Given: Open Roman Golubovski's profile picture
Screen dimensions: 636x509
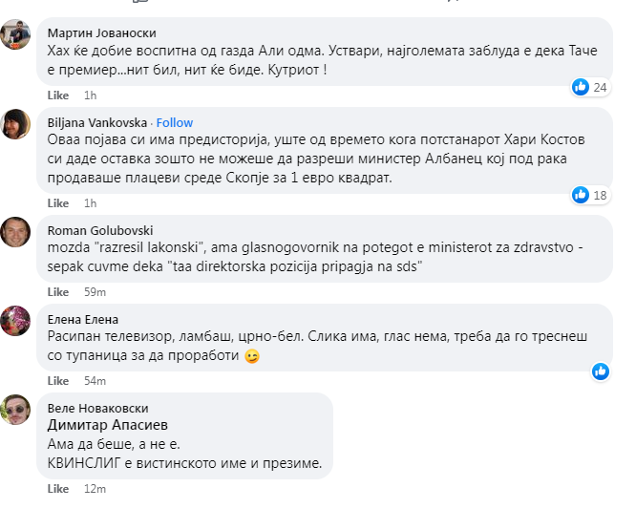Looking at the screenshot, I should pyautogui.click(x=15, y=231).
